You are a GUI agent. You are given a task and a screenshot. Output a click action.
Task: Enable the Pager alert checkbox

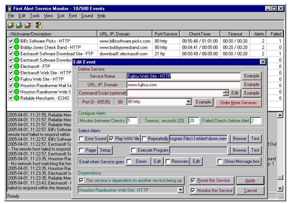tap(81, 150)
